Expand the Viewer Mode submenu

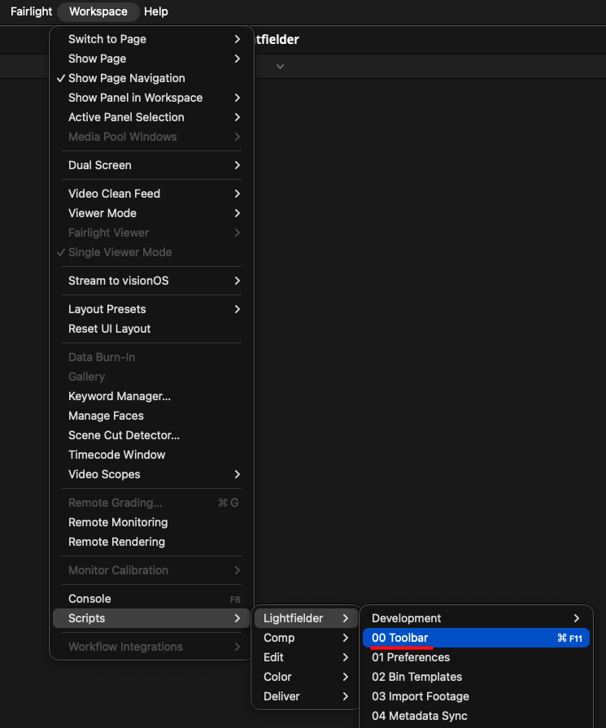(151, 213)
